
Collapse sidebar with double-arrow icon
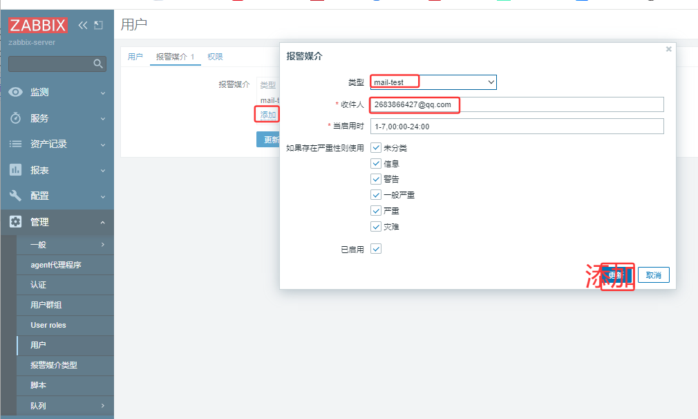[83, 26]
